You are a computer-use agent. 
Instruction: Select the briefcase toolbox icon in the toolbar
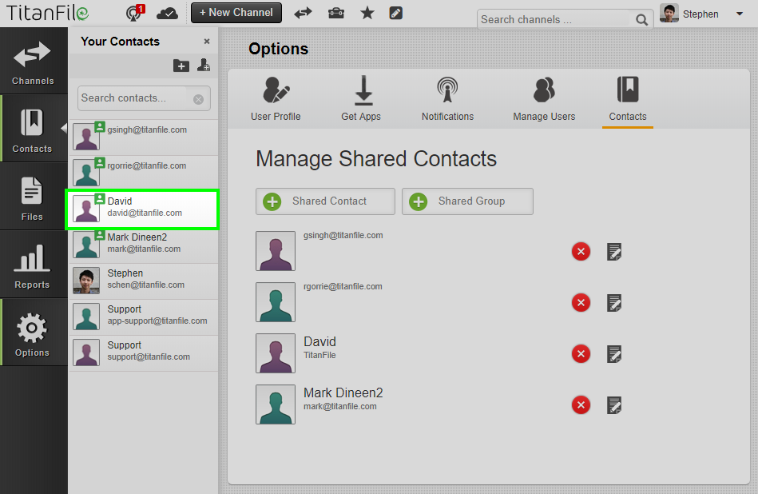coord(335,13)
